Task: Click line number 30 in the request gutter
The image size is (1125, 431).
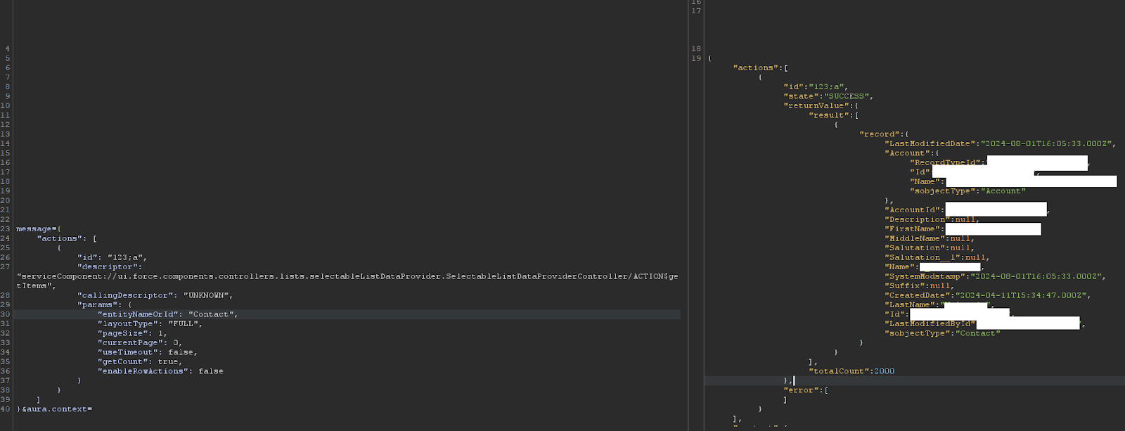Action: pyautogui.click(x=5, y=314)
